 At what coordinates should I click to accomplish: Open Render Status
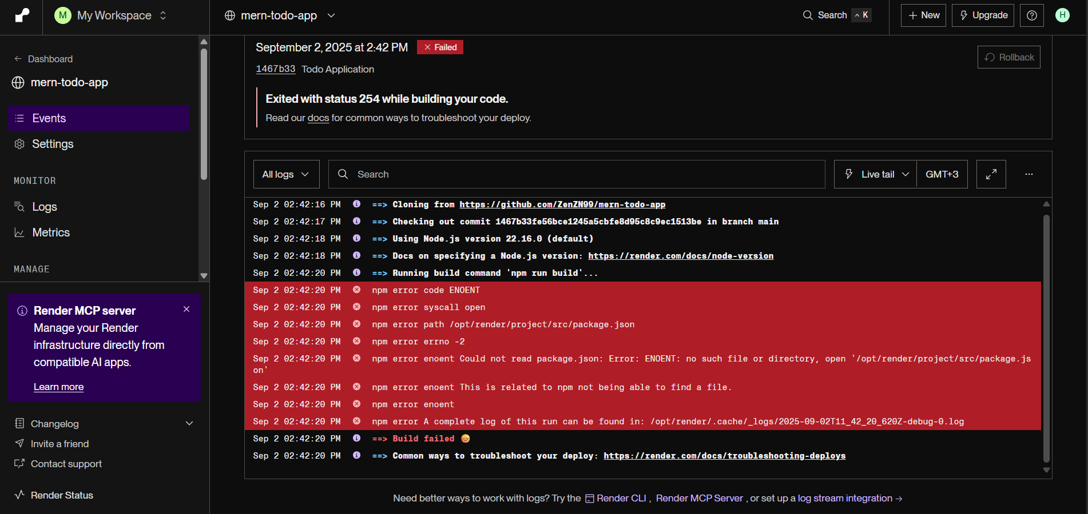(x=54, y=495)
